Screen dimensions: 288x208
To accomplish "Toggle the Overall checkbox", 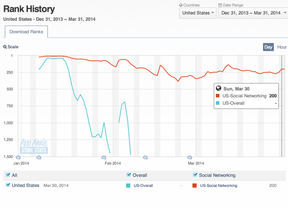I will [129, 175].
